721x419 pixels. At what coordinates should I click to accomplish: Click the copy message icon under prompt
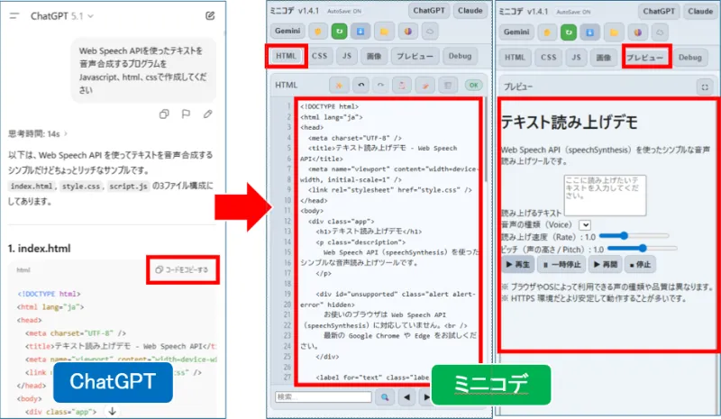[x=164, y=114]
